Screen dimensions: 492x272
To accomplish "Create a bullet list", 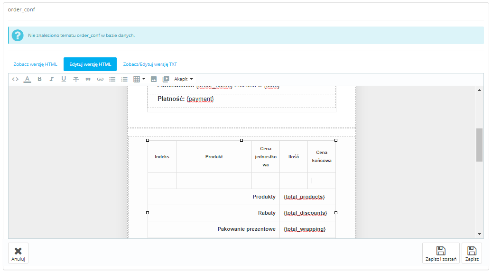I will 112,79.
